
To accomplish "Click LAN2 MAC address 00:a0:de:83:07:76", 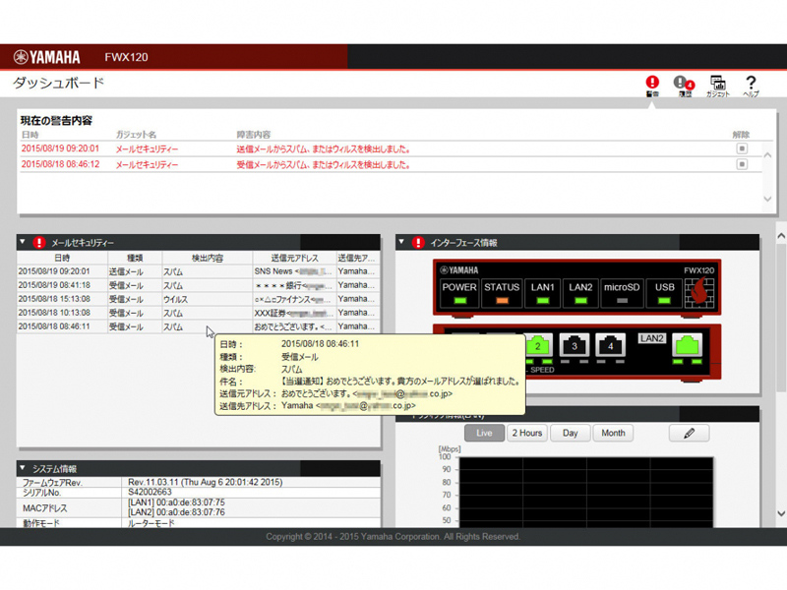I will [x=177, y=512].
